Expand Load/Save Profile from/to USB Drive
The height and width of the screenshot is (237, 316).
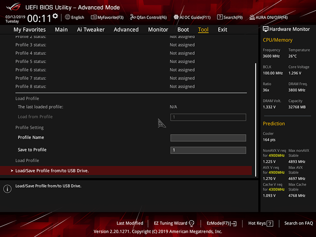coord(126,171)
